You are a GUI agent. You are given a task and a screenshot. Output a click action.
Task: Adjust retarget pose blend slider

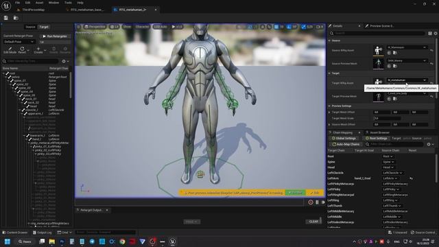[x=55, y=42]
